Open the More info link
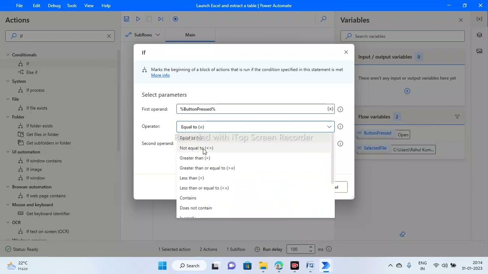The height and width of the screenshot is (274, 488). click(160, 75)
